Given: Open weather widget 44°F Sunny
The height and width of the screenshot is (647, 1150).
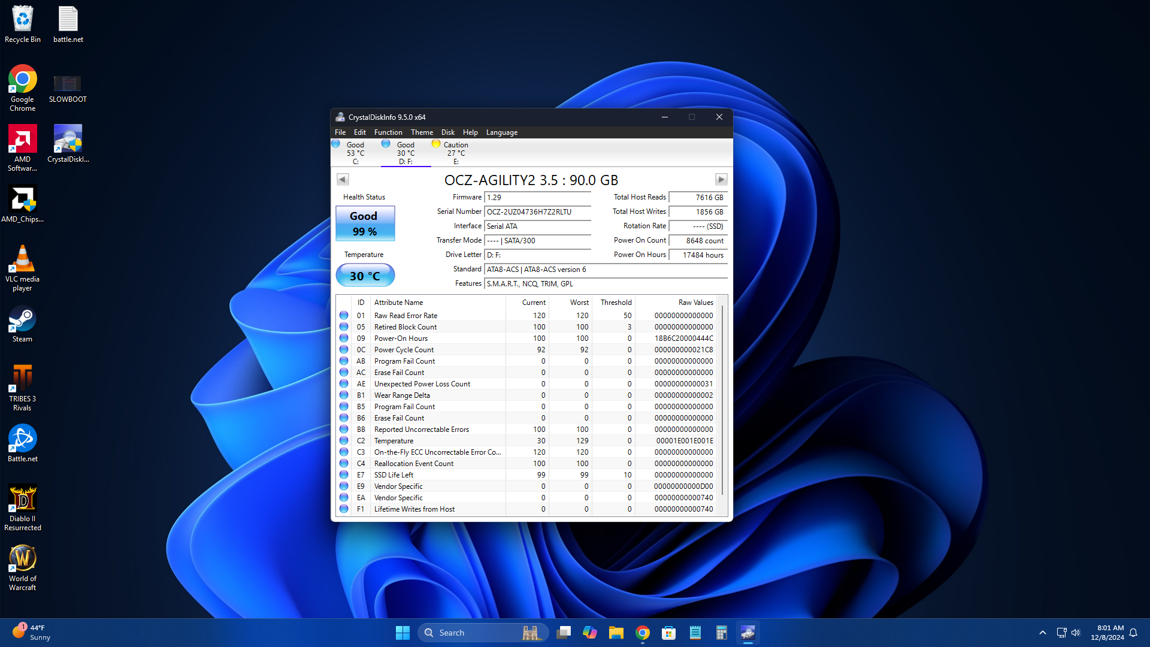Looking at the screenshot, I should pyautogui.click(x=31, y=633).
